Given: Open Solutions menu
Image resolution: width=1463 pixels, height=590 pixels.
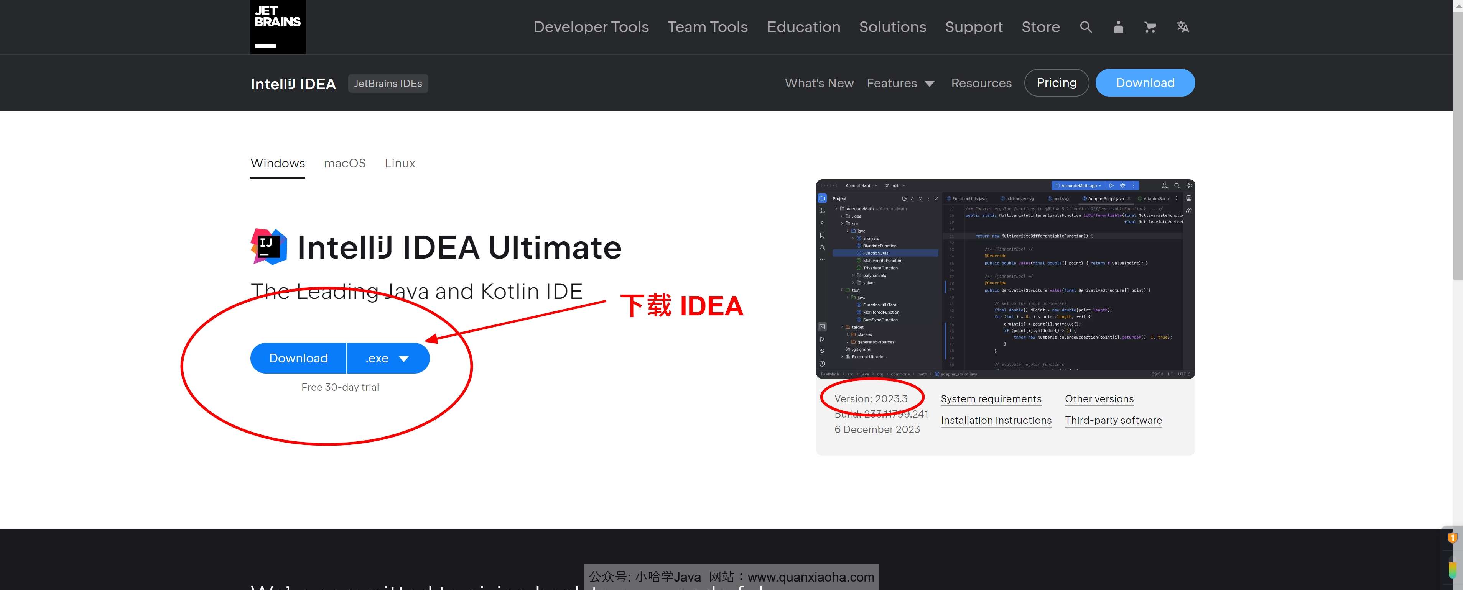Looking at the screenshot, I should click(892, 27).
